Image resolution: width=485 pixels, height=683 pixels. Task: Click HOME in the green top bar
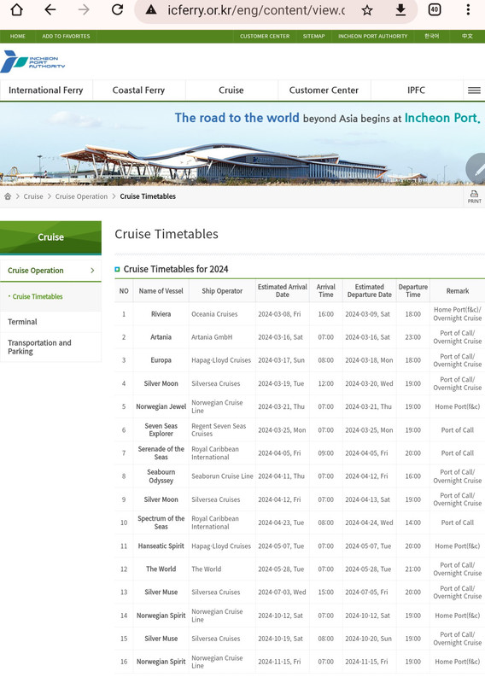17,36
